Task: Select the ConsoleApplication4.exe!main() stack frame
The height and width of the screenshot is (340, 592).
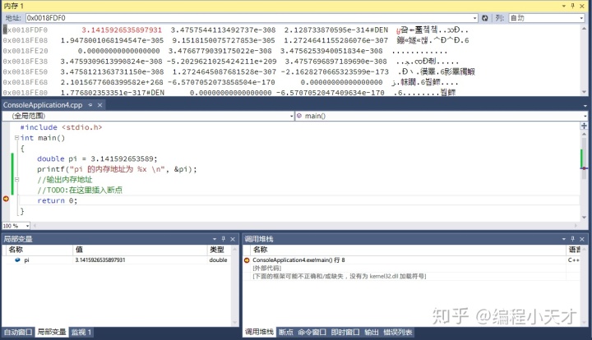Action: 298,260
